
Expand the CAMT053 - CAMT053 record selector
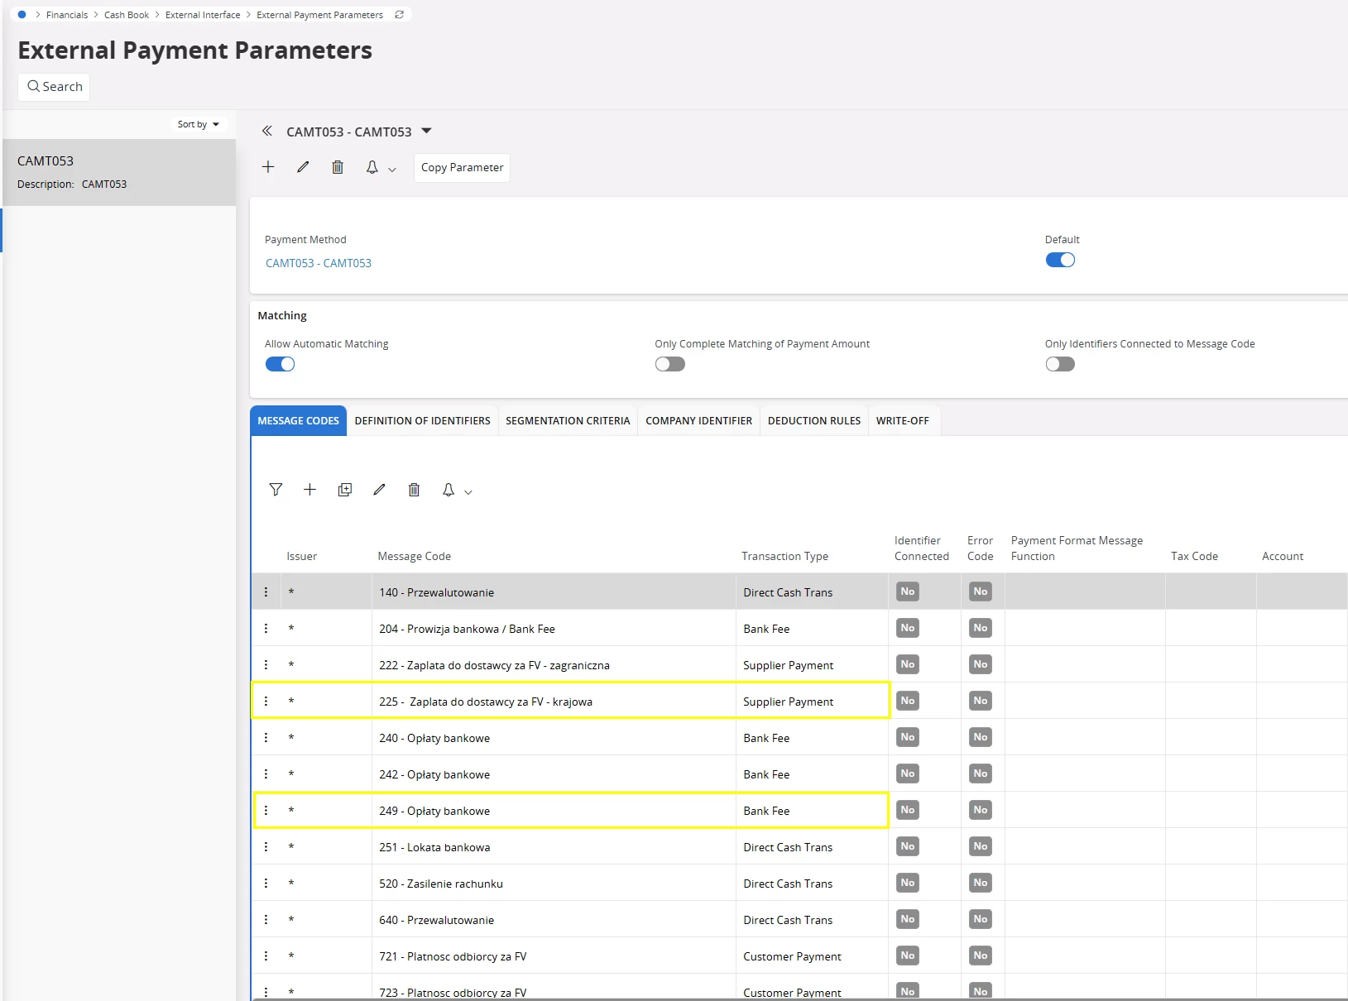[x=427, y=132]
